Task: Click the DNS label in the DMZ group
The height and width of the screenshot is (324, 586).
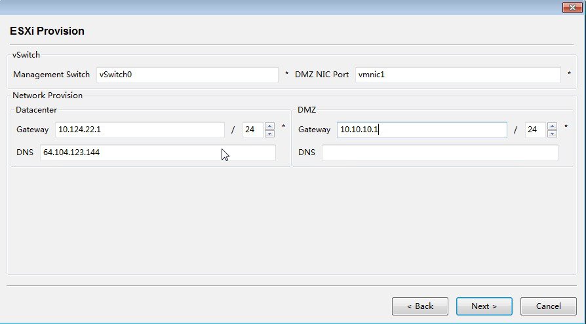Action: coord(307,153)
